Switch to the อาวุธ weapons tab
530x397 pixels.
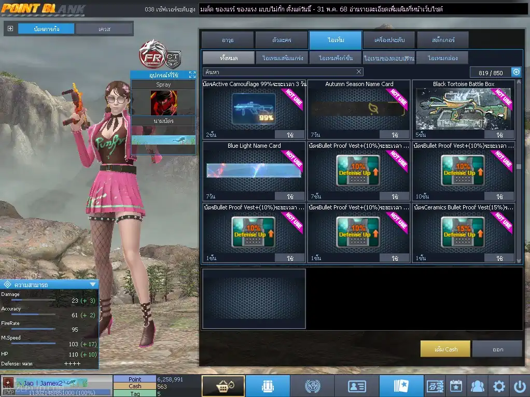click(227, 40)
